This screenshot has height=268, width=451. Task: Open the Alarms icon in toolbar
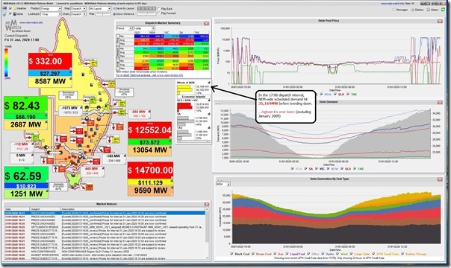pyautogui.click(x=428, y=10)
